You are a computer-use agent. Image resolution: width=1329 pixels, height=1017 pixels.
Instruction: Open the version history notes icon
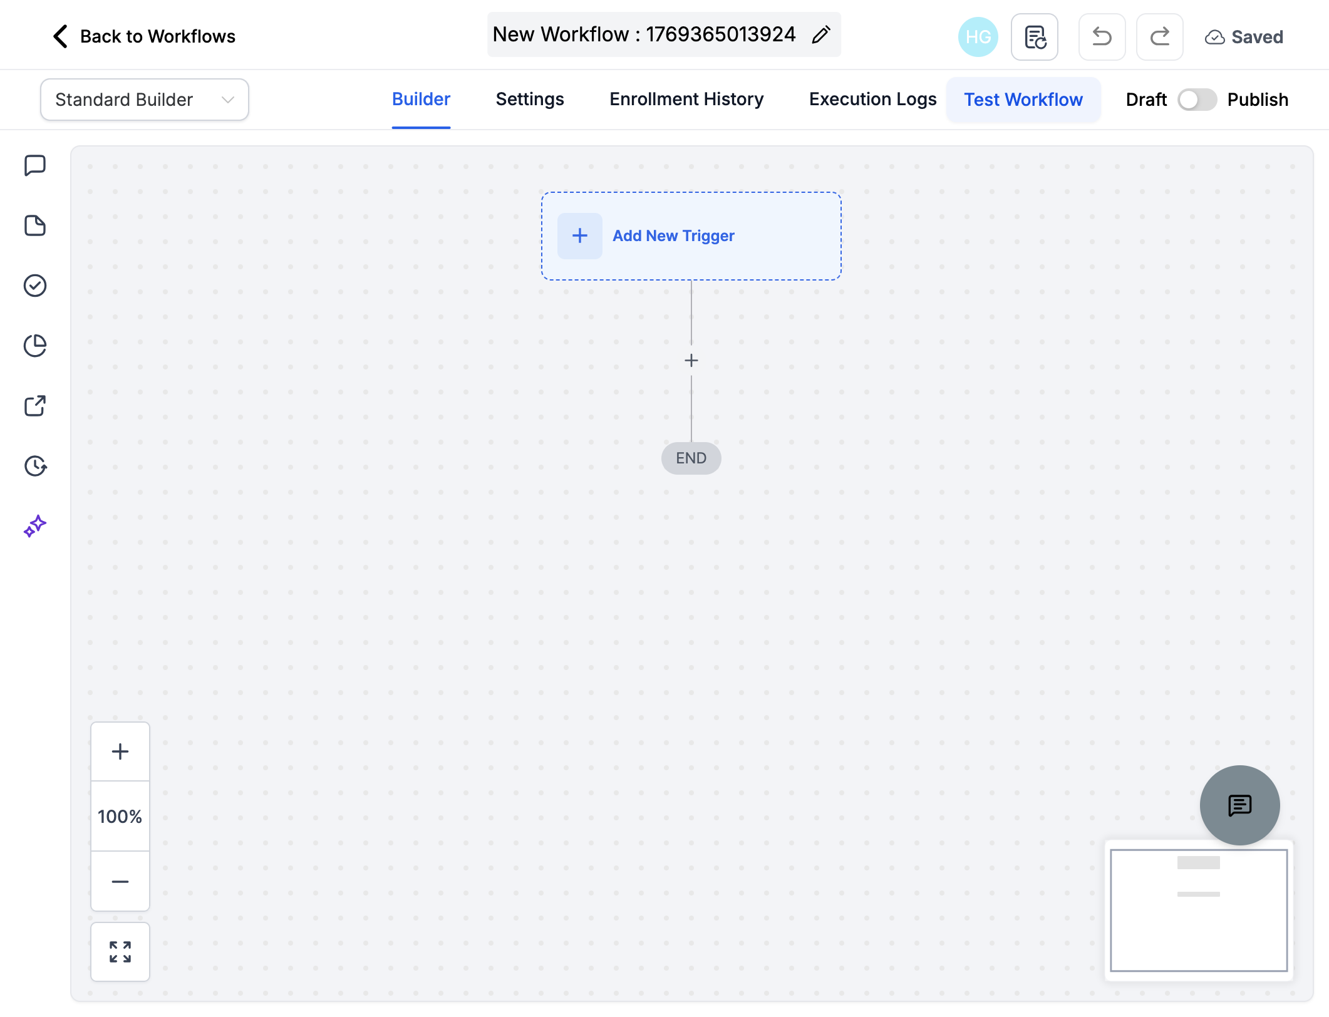1035,37
